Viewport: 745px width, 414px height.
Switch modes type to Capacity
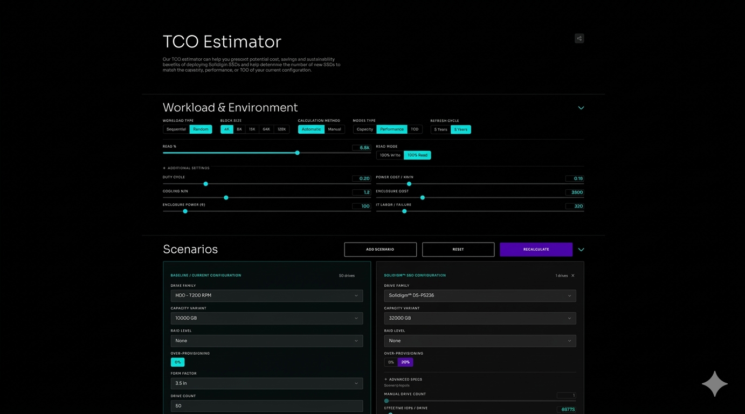pos(364,129)
